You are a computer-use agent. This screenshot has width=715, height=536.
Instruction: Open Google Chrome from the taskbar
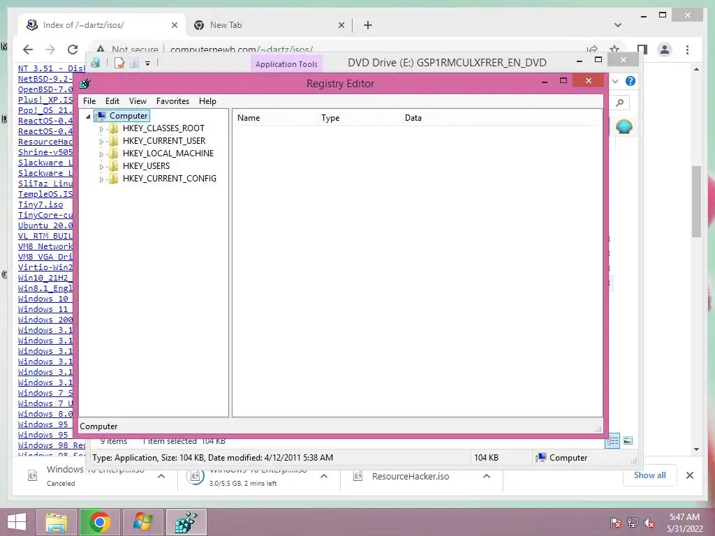99,522
